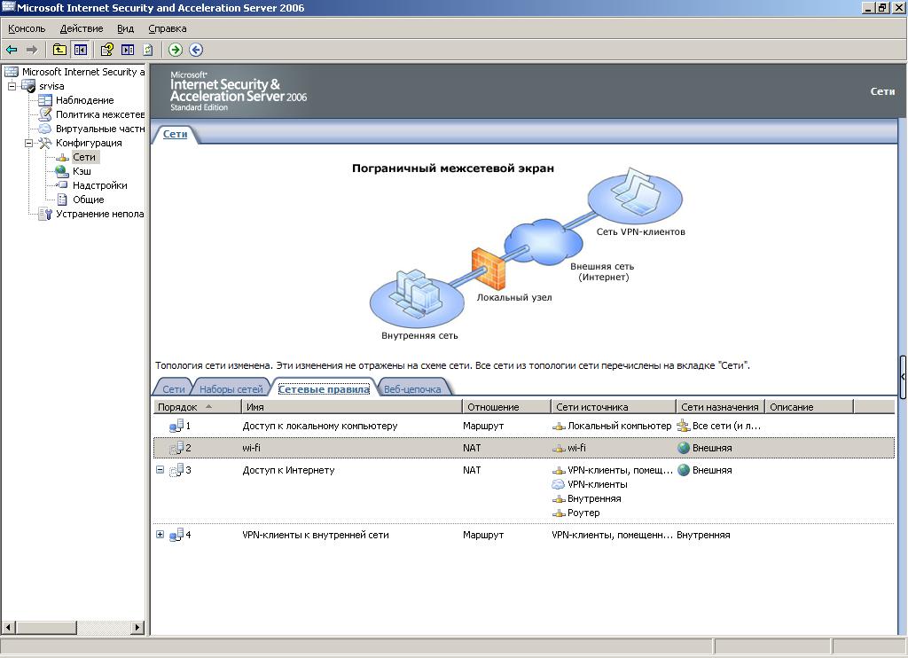Click the Up one level folder icon
Image resolution: width=908 pixels, height=658 pixels.
pyautogui.click(x=59, y=50)
